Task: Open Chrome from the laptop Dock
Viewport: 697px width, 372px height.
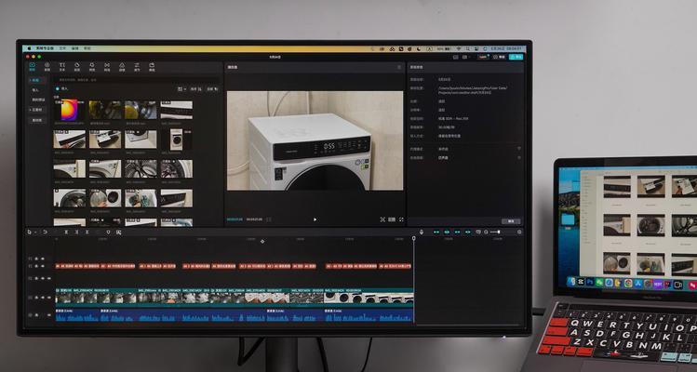Action: pos(628,283)
